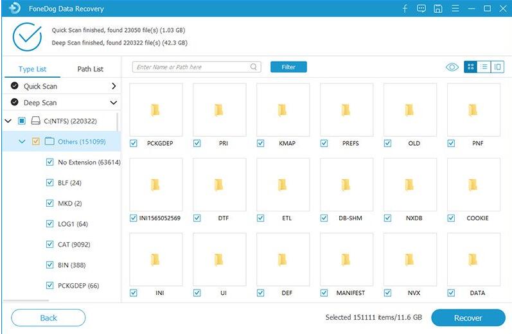Click the FoneDog logo icon

pos(13,8)
